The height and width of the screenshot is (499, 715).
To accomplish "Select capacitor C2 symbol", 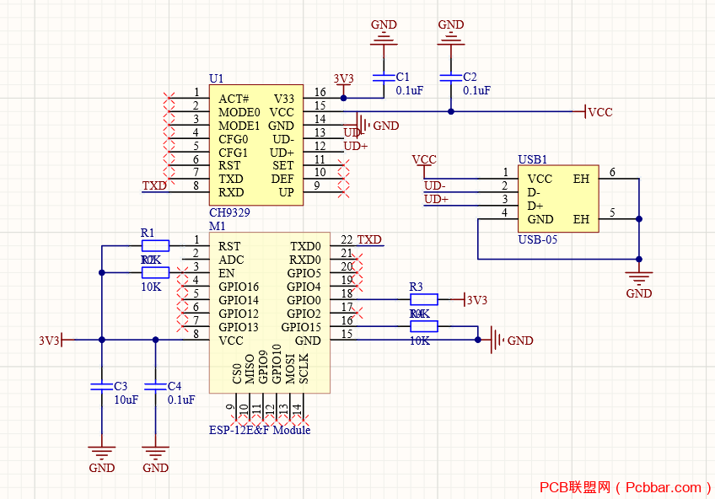I will coord(450,78).
